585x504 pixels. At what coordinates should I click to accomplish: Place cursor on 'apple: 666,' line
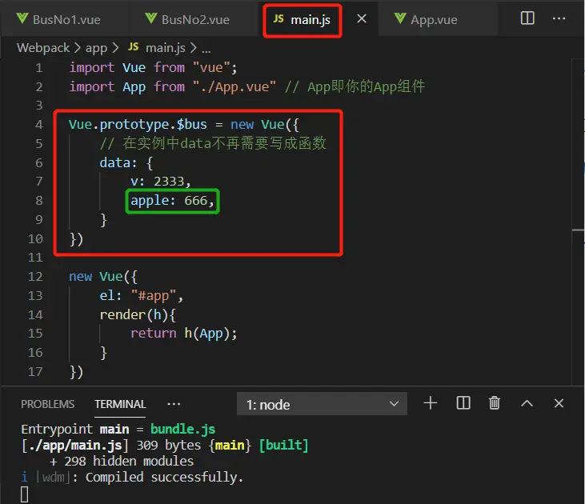[x=172, y=201]
